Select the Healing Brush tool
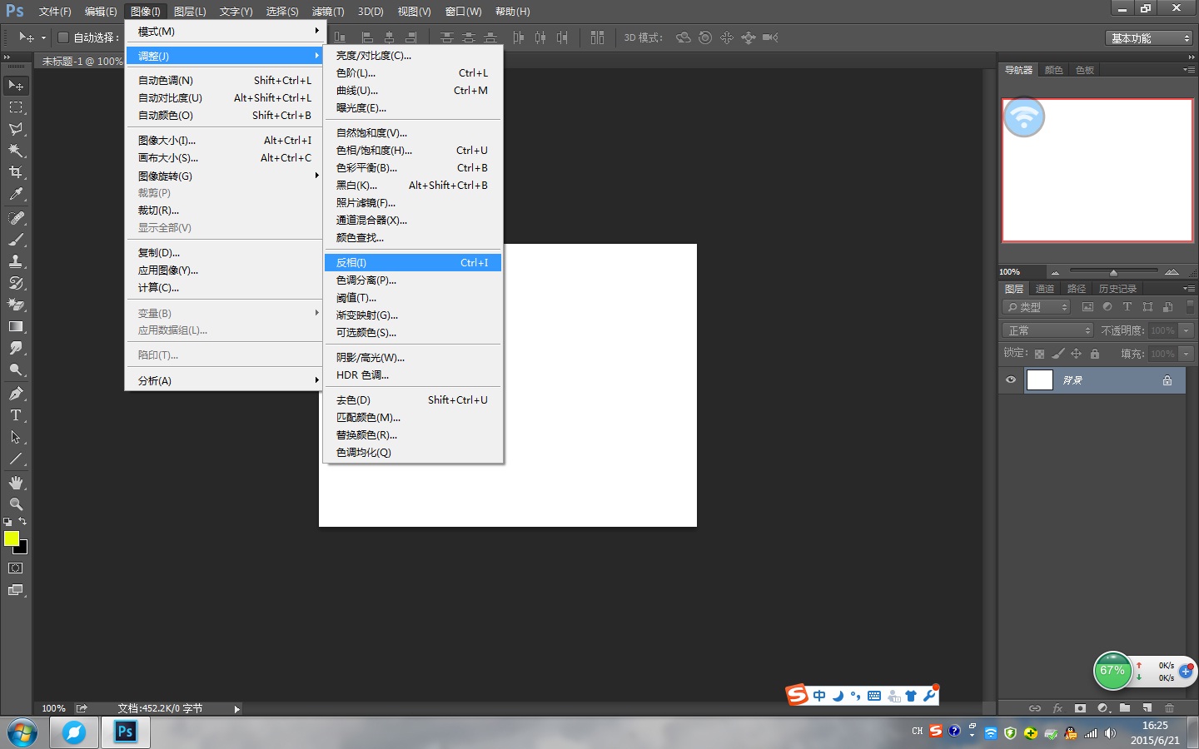Screen dimensions: 1199x749 point(16,218)
